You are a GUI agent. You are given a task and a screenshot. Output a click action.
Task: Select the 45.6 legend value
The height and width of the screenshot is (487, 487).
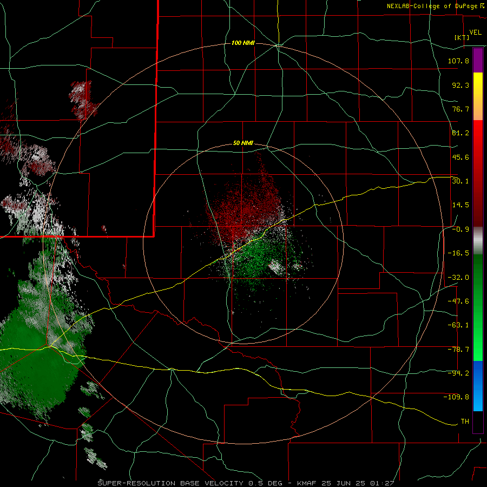pyautogui.click(x=460, y=157)
